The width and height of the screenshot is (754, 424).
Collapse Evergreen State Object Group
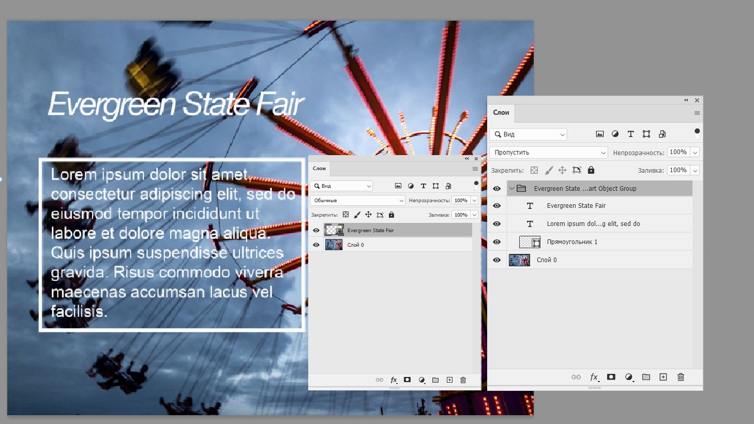point(512,189)
